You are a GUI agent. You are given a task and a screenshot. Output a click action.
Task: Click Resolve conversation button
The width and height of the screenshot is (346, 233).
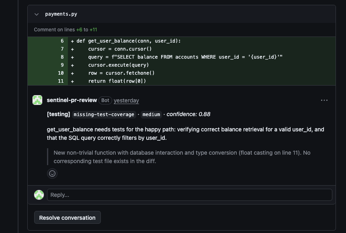(67, 218)
